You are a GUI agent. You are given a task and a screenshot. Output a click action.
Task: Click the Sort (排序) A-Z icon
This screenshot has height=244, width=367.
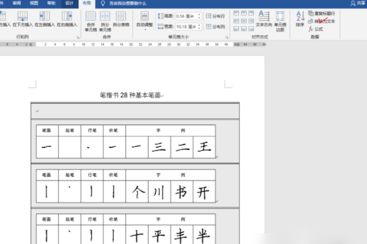coord(300,19)
